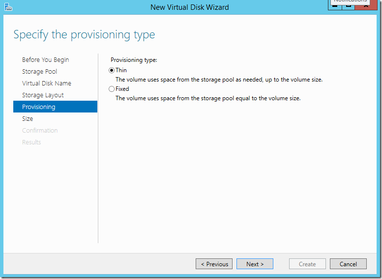382x279 pixels.
Task: Click the wizard icon in the title bar
Action: [7, 7]
